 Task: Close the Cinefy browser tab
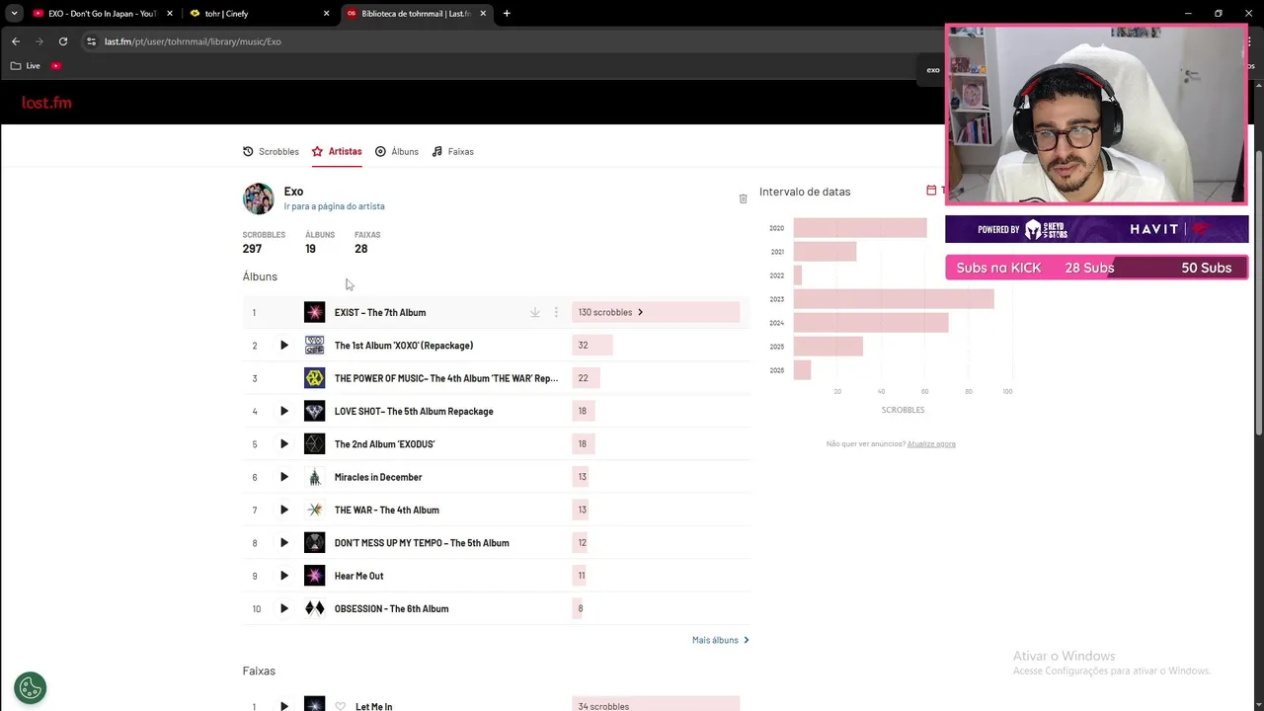(x=327, y=14)
